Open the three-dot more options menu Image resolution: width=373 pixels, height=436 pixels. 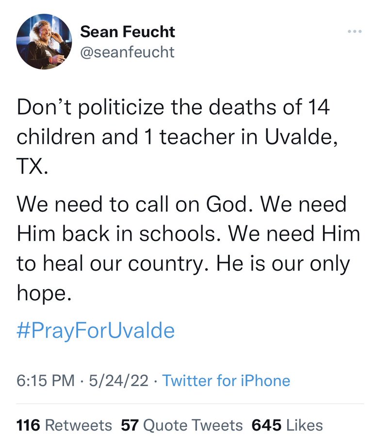tap(355, 32)
